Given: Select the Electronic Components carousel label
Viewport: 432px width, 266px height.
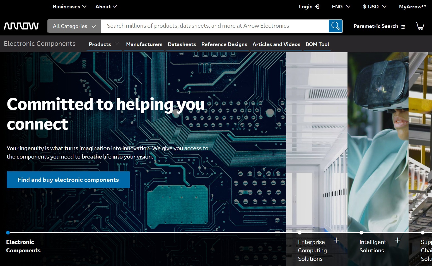Looking at the screenshot, I should click(23, 246).
